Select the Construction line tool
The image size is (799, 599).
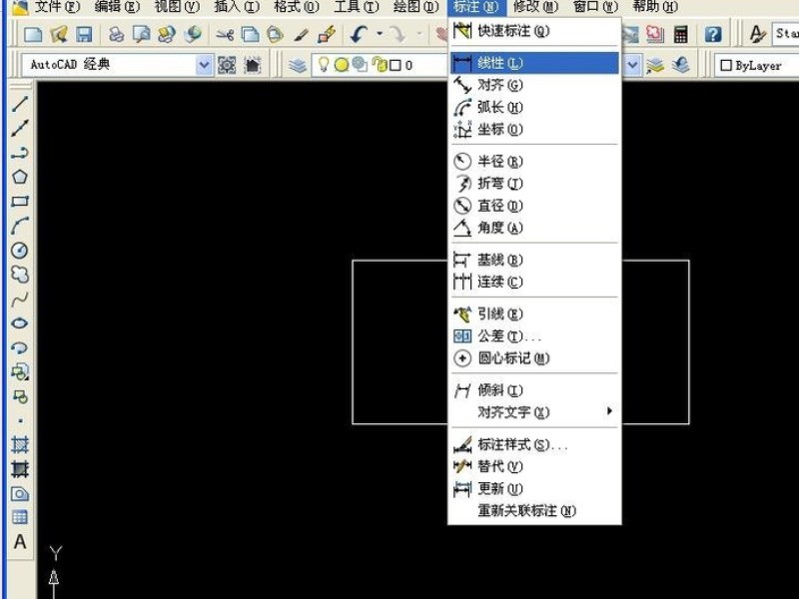coord(19,128)
